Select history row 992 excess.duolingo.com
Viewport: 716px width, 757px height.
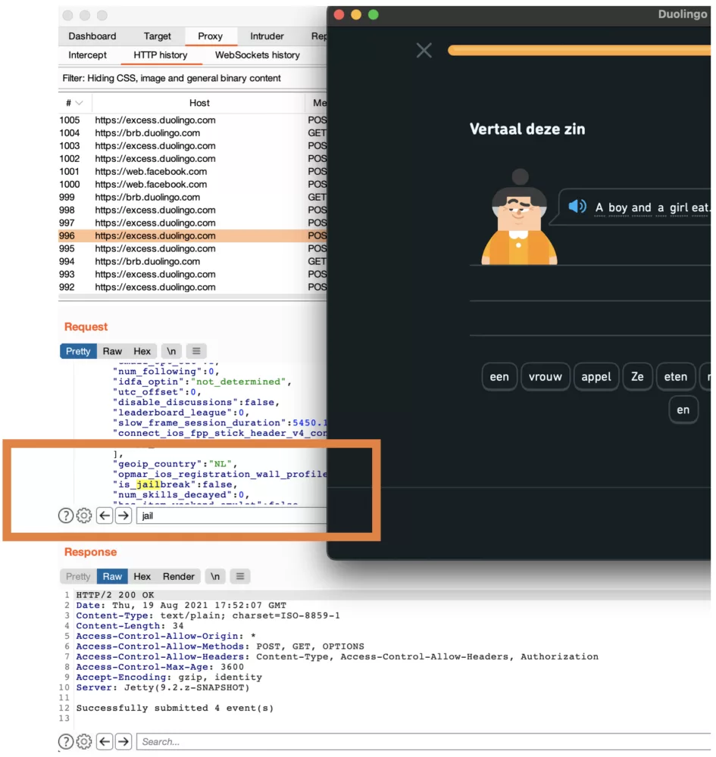coord(192,287)
